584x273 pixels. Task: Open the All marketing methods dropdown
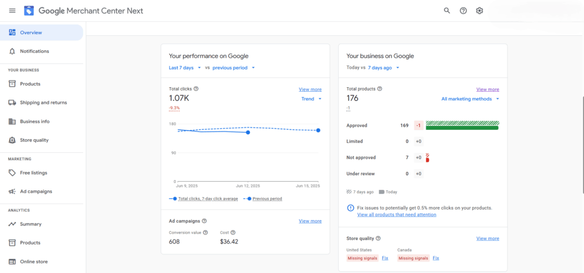click(470, 99)
